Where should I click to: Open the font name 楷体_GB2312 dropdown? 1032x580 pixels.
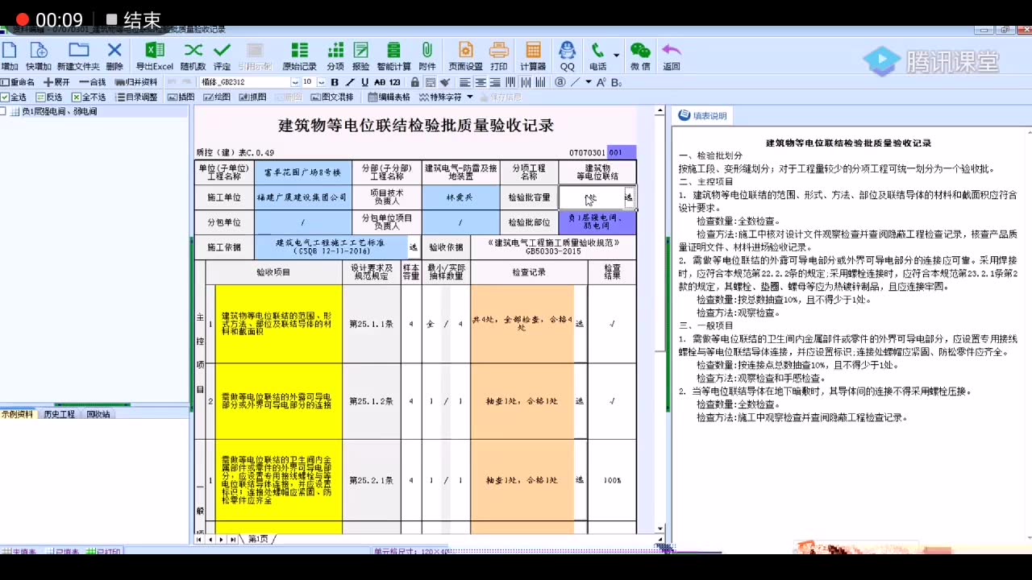pyautogui.click(x=294, y=82)
